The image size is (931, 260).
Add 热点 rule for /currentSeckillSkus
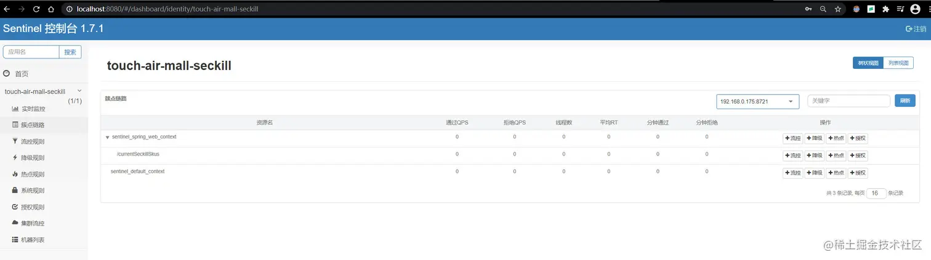(836, 156)
